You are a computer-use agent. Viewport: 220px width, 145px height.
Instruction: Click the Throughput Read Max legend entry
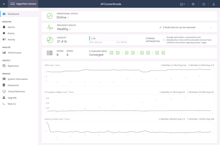pyautogui.click(x=173, y=92)
